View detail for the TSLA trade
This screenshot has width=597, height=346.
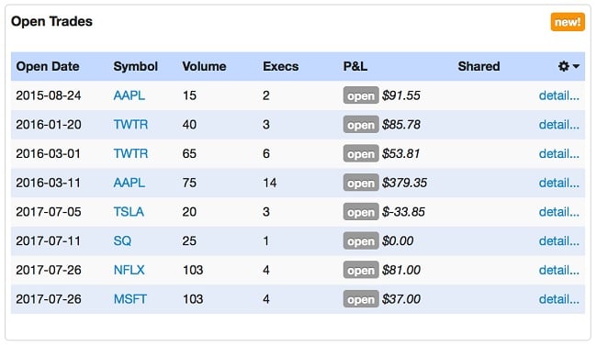(x=559, y=212)
